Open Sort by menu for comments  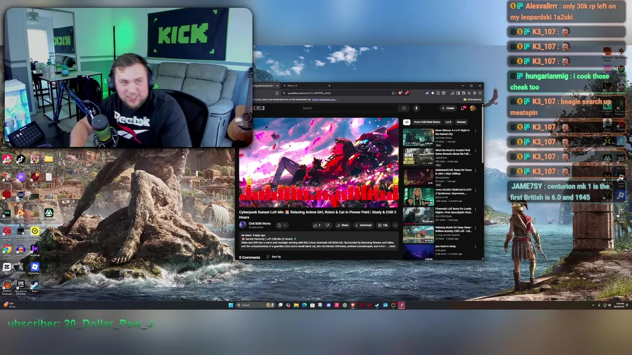[x=274, y=257]
